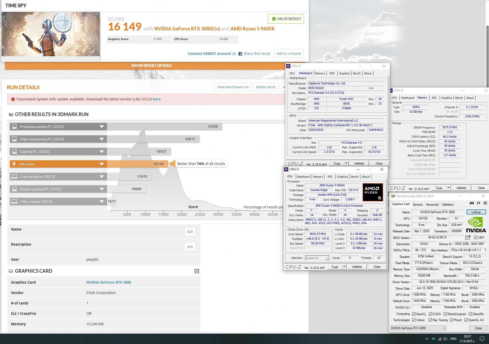Image resolution: width=489 pixels, height=344 pixels.
Task: Click Validate in CPU-Z CPU window
Action: (x=357, y=267)
